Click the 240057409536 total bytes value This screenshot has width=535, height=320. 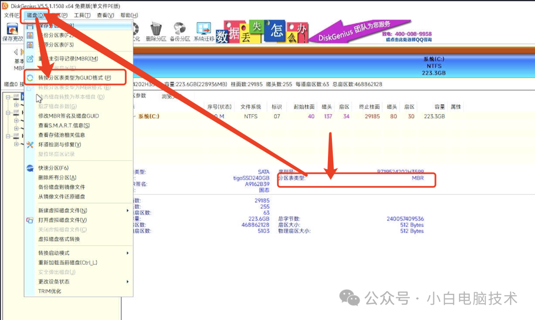coord(405,219)
